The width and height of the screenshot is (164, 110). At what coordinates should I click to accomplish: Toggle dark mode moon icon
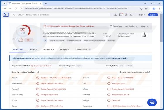pos(131,15)
